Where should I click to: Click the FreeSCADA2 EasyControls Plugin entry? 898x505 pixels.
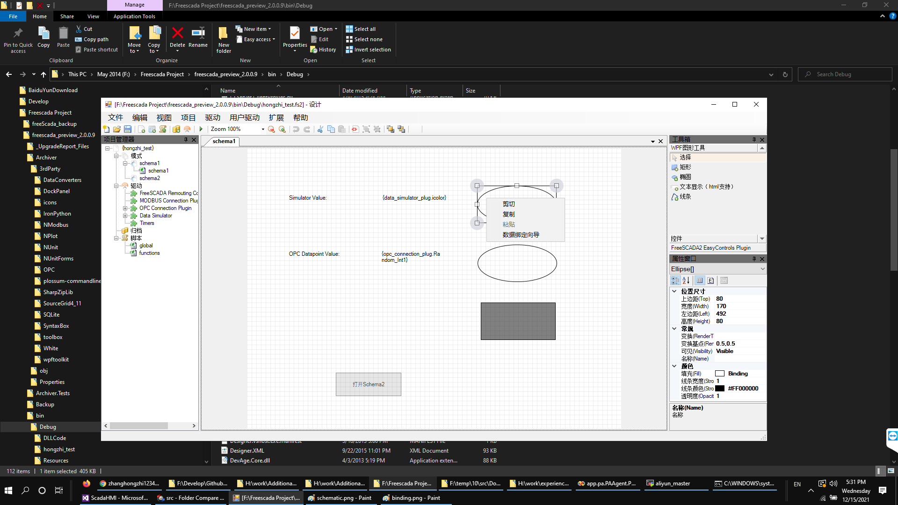pyautogui.click(x=710, y=248)
